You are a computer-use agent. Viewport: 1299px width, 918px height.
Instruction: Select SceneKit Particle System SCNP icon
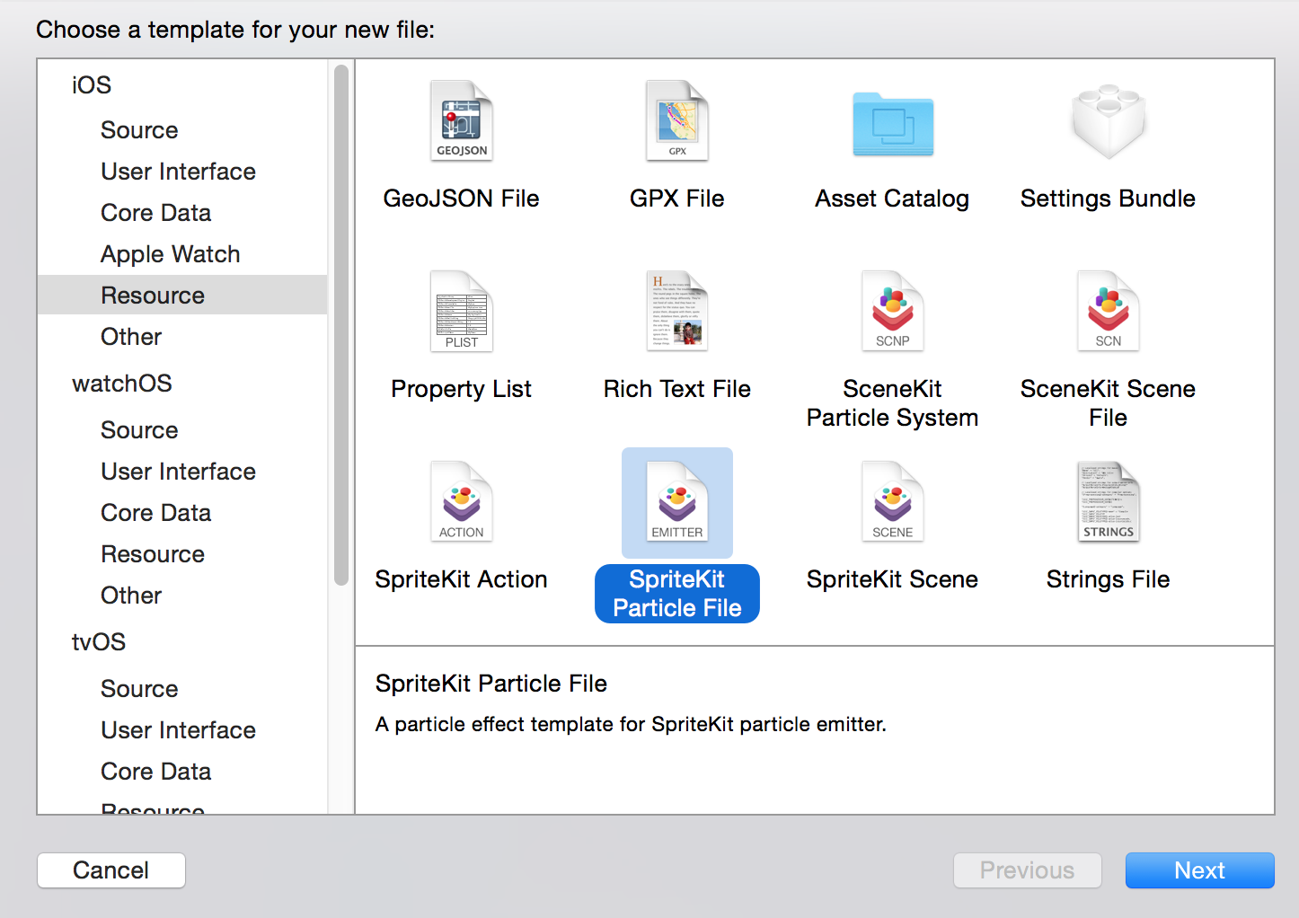(x=893, y=312)
